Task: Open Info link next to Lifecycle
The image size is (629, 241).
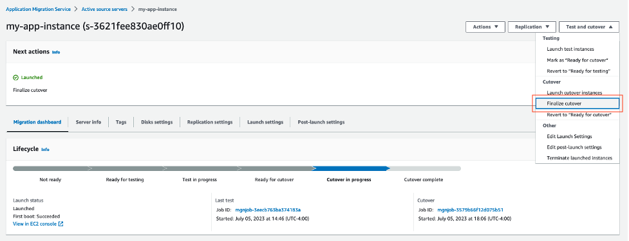Action: [45, 149]
